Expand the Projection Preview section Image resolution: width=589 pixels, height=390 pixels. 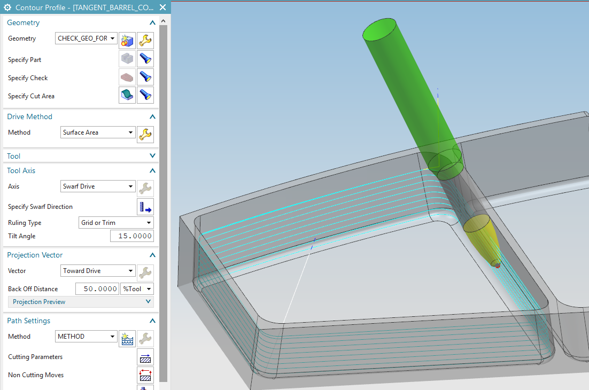pos(148,301)
